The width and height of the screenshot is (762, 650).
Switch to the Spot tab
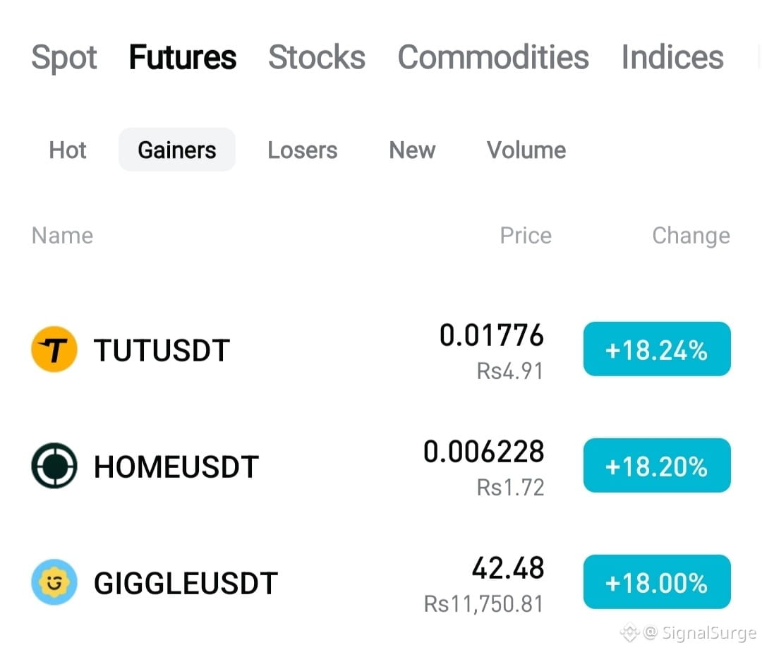tap(64, 57)
